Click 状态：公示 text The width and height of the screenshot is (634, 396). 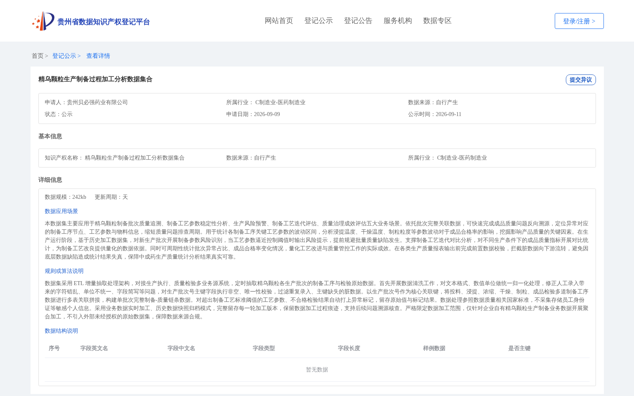(59, 114)
